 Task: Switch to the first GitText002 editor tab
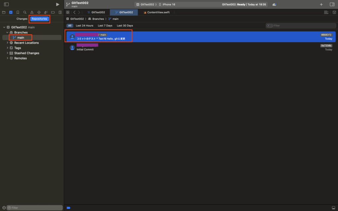(x=96, y=12)
